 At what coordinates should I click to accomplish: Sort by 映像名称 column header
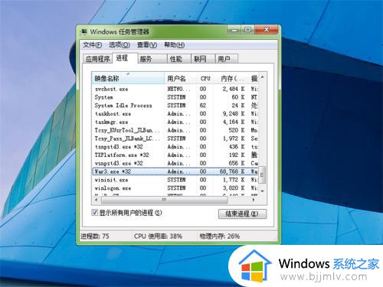click(x=128, y=79)
